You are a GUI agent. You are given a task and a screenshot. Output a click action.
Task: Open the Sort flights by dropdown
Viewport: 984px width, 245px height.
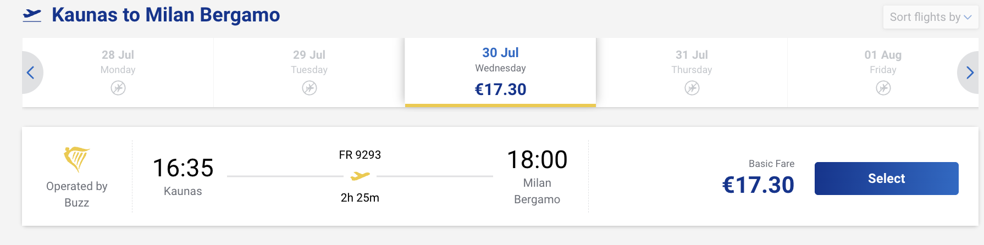pyautogui.click(x=930, y=17)
